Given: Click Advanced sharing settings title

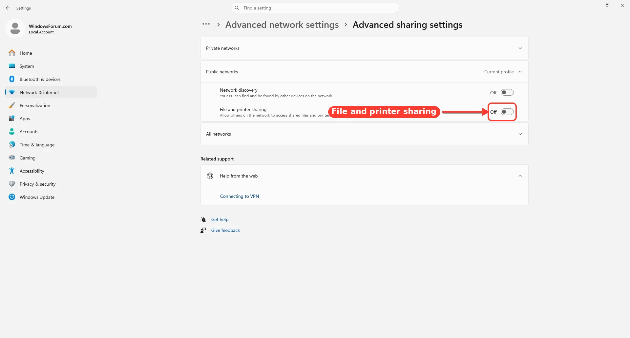Looking at the screenshot, I should tap(408, 25).
